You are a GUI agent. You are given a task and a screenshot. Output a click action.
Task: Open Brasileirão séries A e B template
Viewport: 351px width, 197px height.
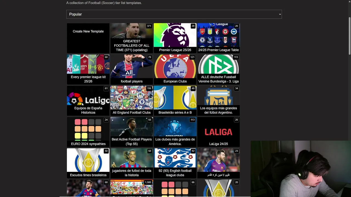[x=175, y=101]
